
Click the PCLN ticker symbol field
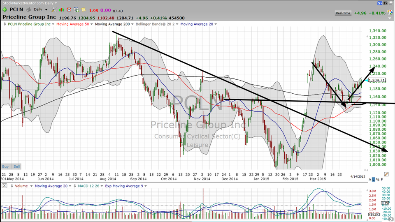(x=16, y=9)
